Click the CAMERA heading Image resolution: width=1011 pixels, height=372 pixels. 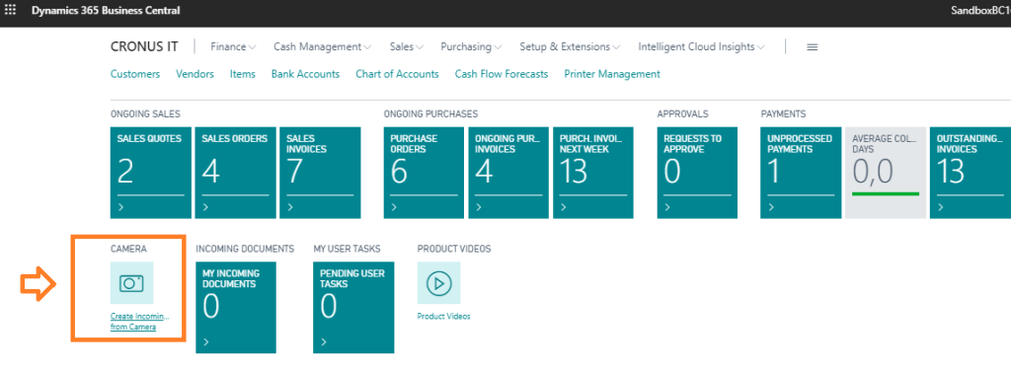tap(128, 249)
